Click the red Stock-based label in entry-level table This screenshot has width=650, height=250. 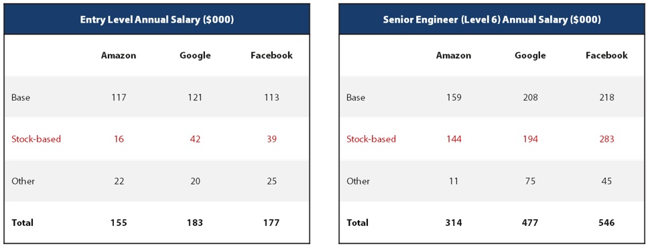coord(36,139)
